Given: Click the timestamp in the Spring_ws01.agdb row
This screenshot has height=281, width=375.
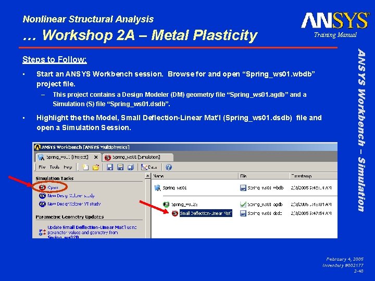Looking at the screenshot, I should coord(311,205).
